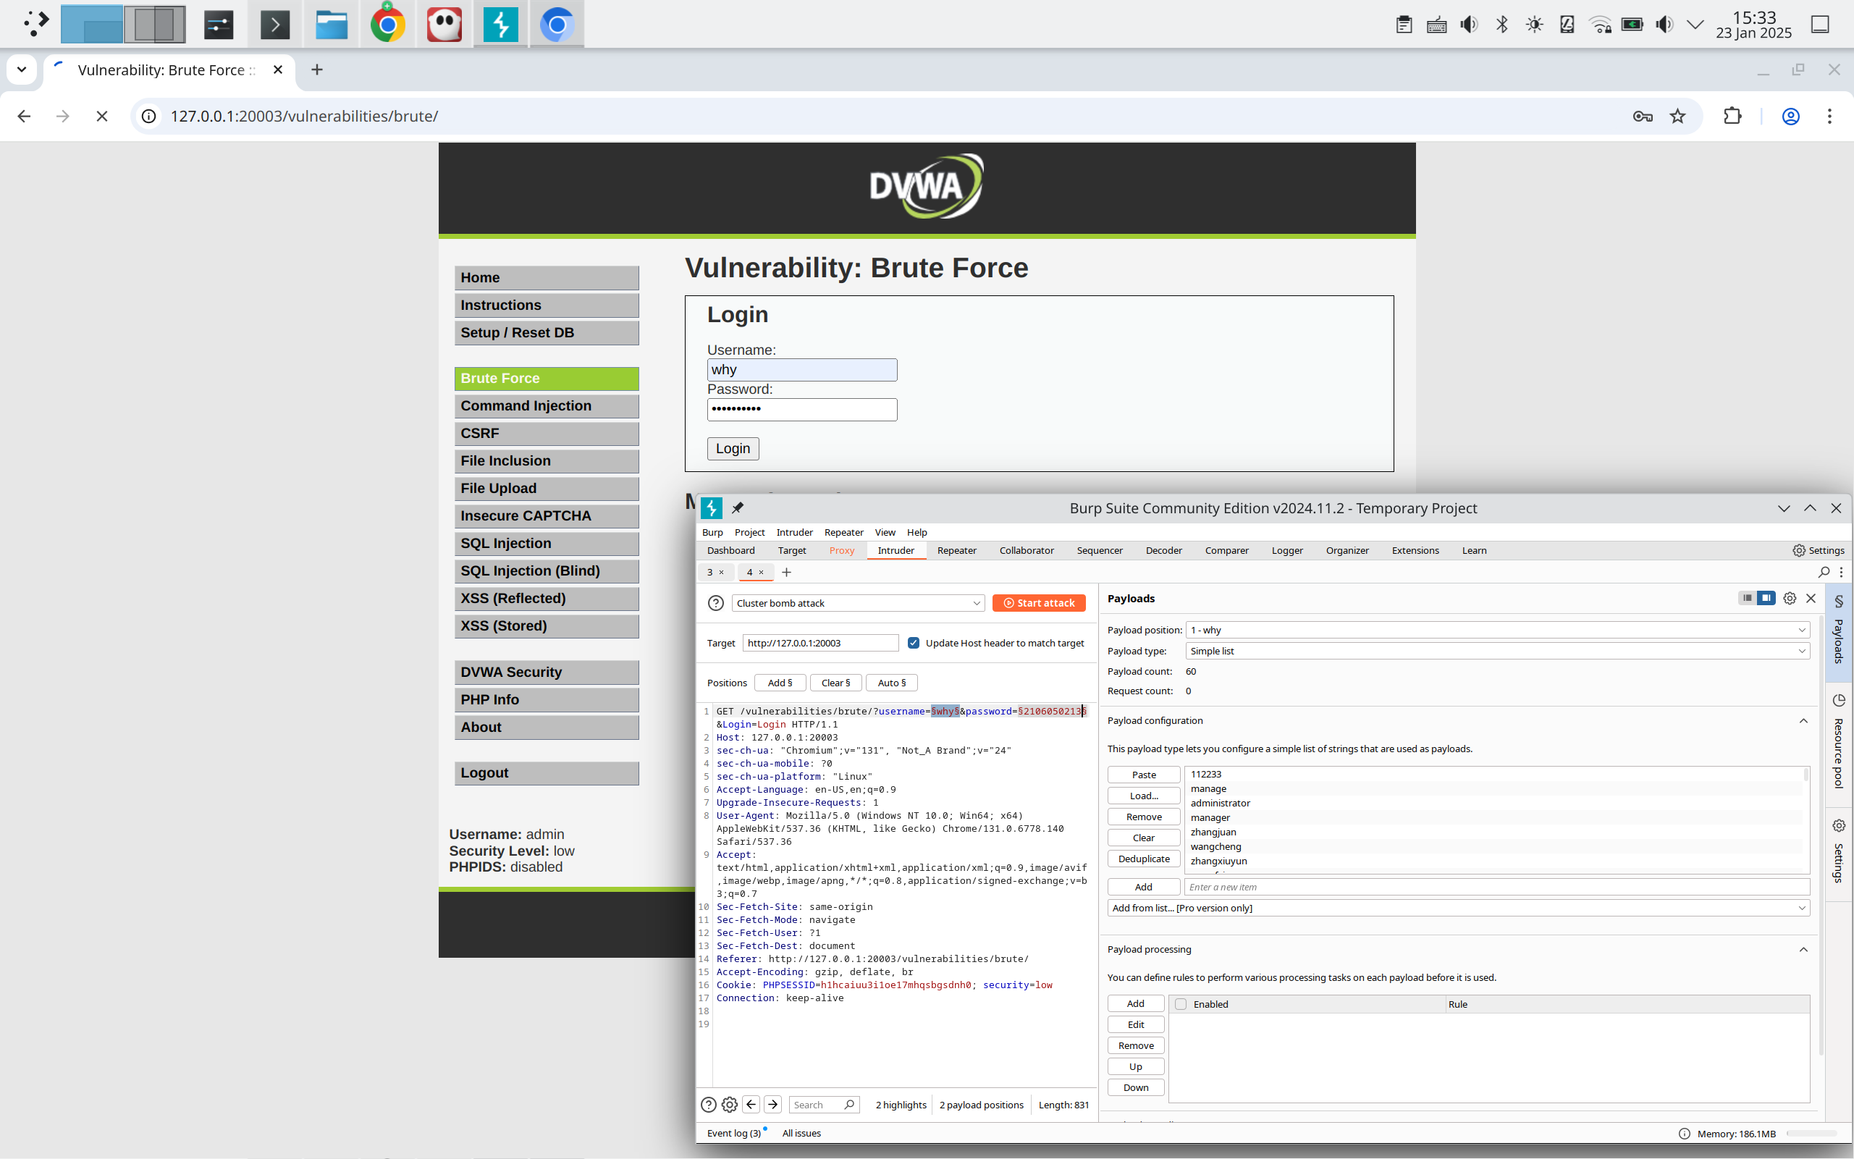The image size is (1854, 1159).
Task: Click the Intruder tab search magnifier icon
Action: click(x=1824, y=572)
